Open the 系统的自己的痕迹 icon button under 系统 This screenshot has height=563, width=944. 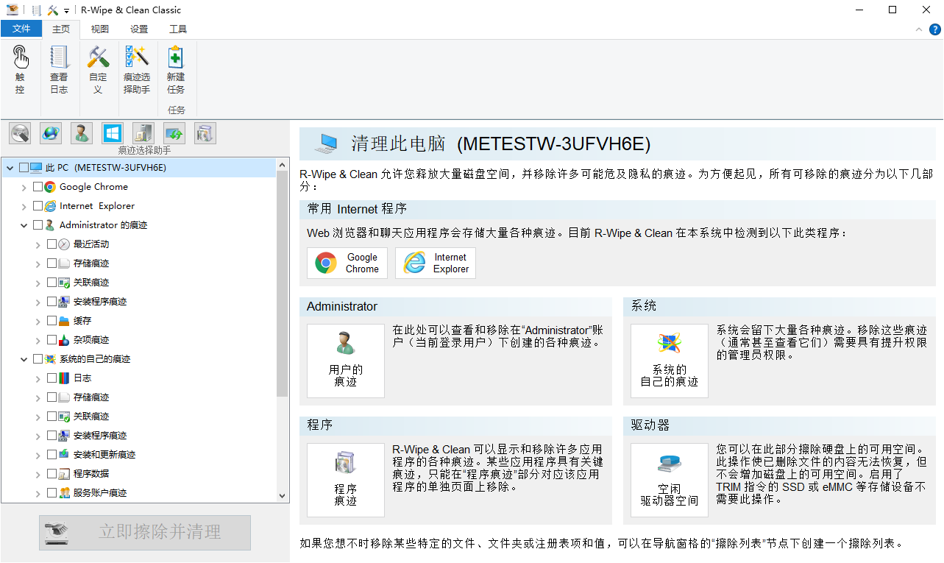(x=670, y=361)
